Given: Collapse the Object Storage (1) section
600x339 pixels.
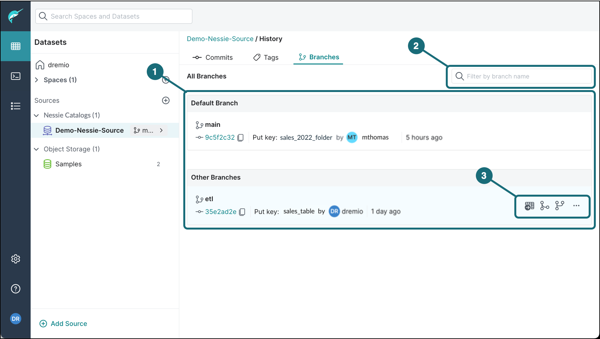Looking at the screenshot, I should (37, 149).
